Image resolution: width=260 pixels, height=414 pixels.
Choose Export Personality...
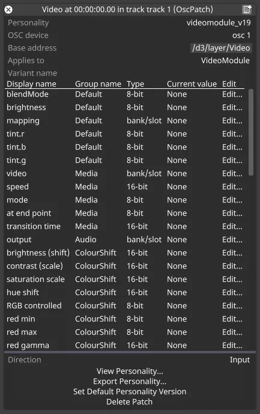[130, 382]
